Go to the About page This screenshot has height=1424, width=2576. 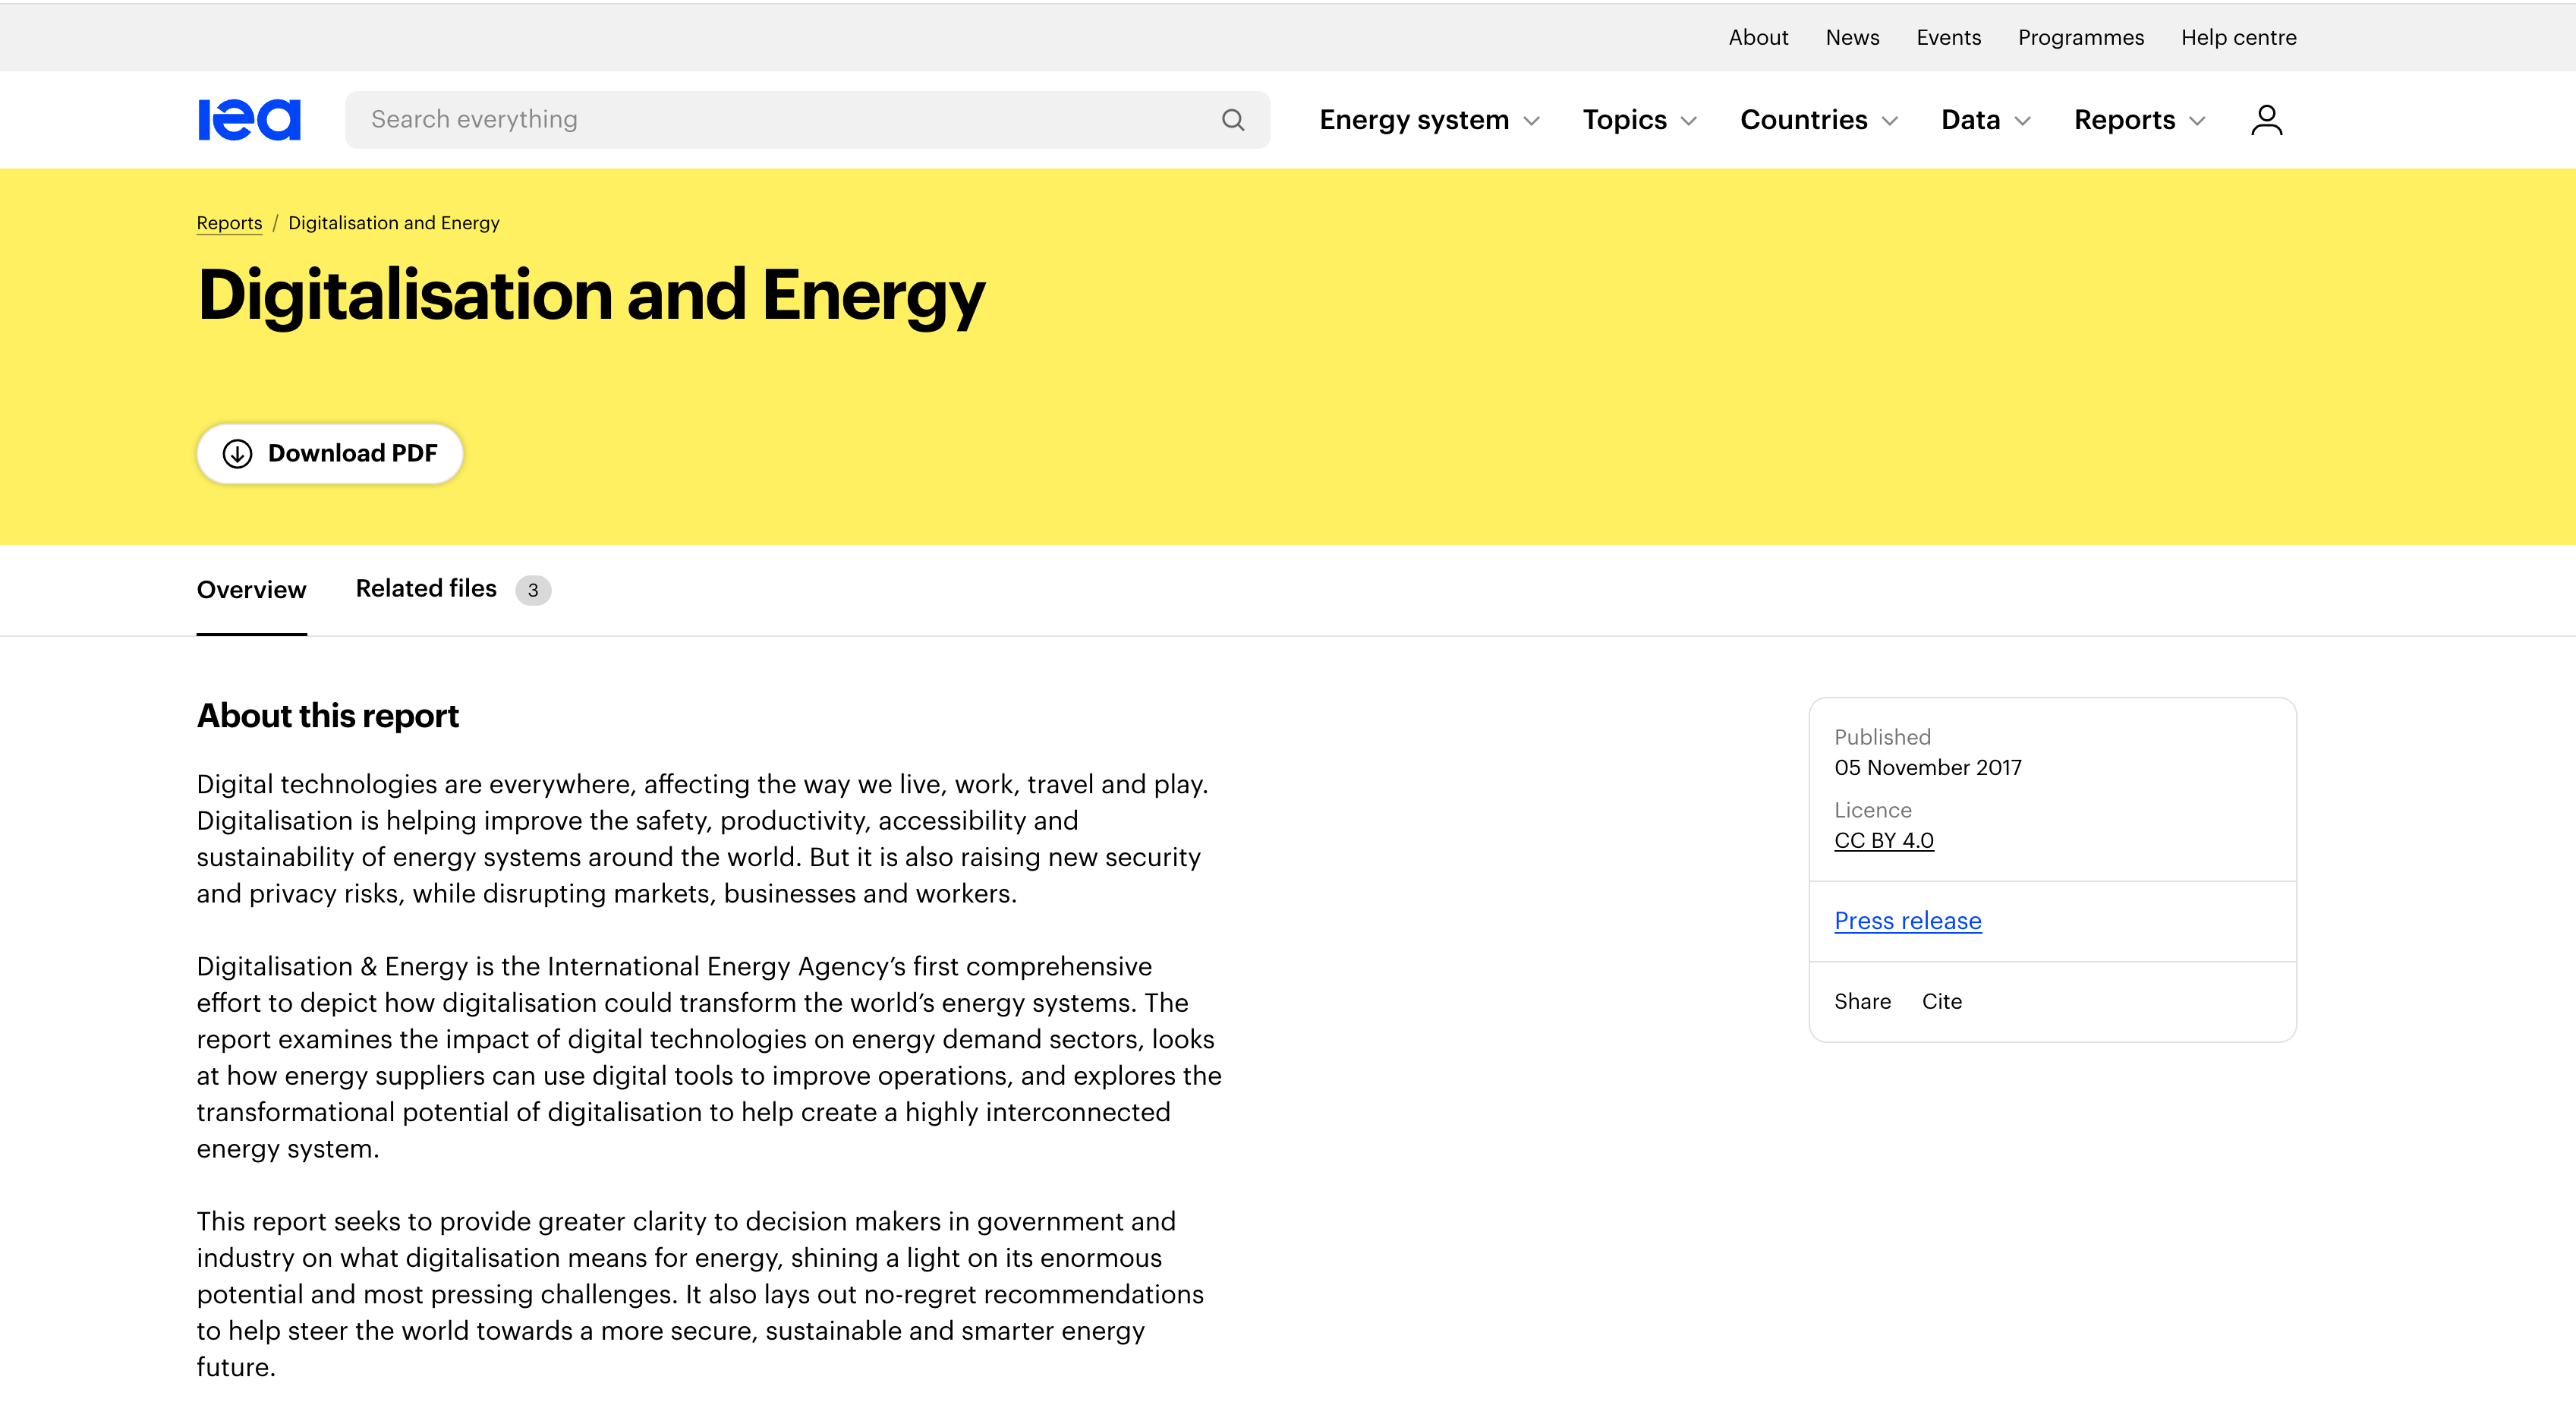1758,37
